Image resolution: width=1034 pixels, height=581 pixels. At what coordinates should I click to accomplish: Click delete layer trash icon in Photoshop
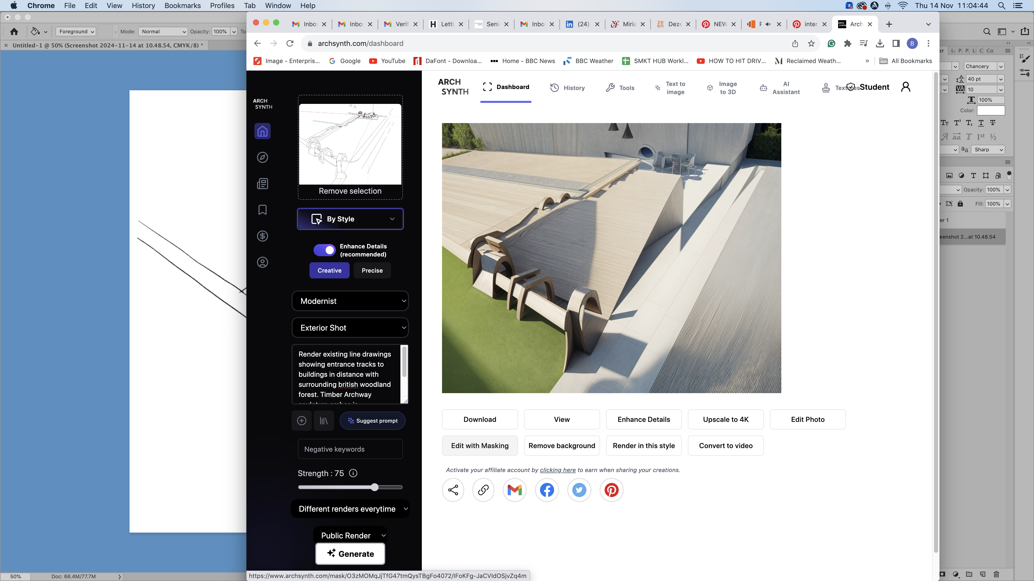pos(996,574)
